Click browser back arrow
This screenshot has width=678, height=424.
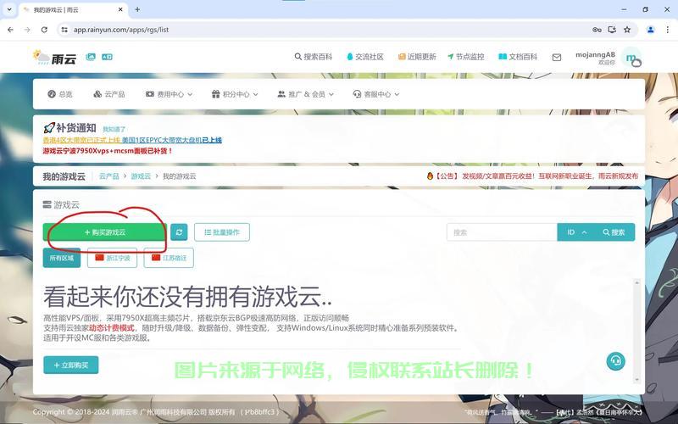click(x=10, y=30)
